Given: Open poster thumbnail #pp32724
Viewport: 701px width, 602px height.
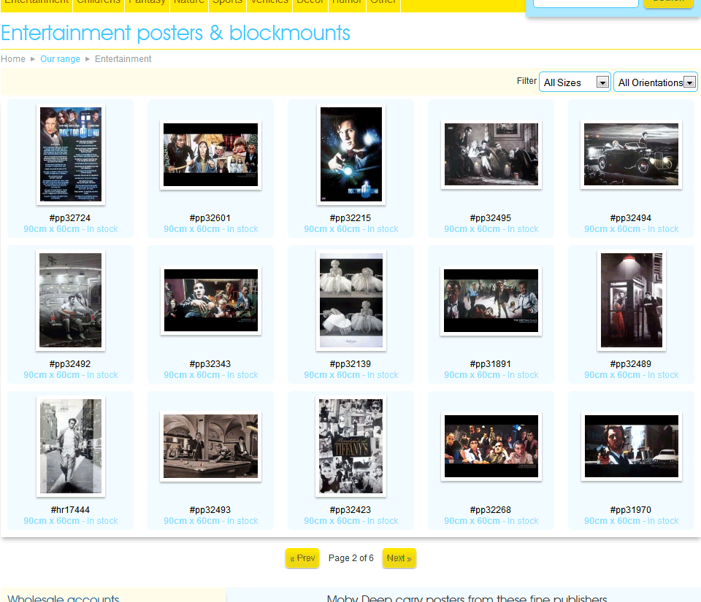Looking at the screenshot, I should [x=71, y=155].
